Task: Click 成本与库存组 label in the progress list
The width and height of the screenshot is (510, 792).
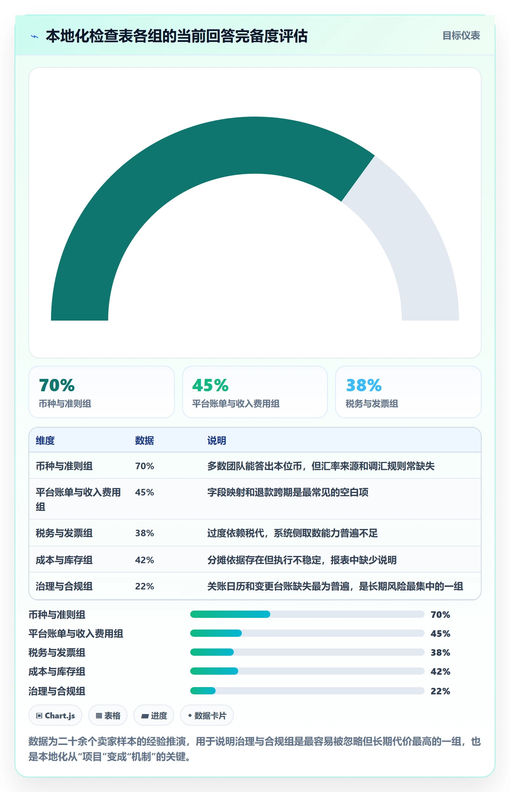Action: click(x=57, y=671)
